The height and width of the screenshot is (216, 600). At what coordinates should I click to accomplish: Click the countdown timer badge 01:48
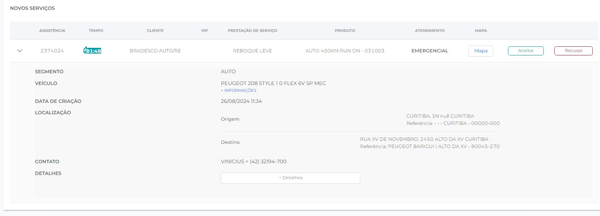(x=92, y=50)
